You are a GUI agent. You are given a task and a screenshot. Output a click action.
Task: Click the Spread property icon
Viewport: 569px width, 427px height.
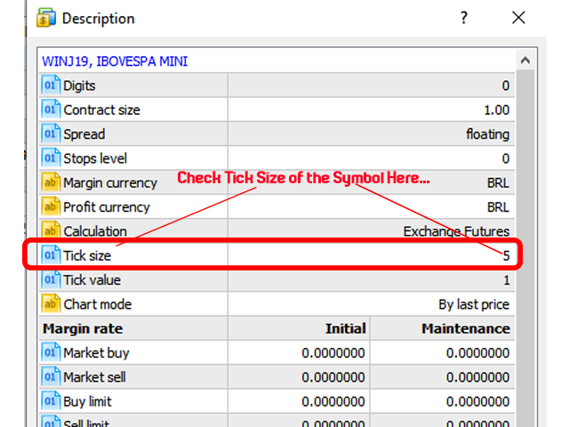coord(51,134)
